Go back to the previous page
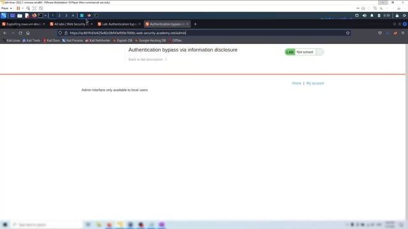Screen dimensions: 408x229 coord(5,33)
